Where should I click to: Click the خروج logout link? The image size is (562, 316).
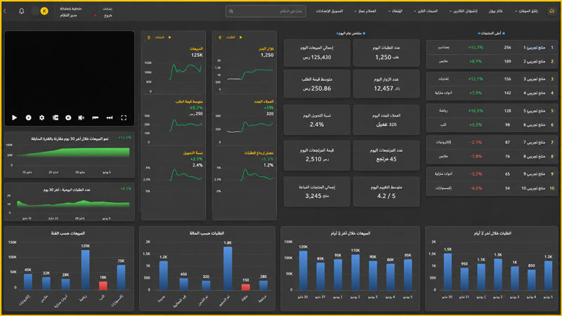[x=108, y=15]
